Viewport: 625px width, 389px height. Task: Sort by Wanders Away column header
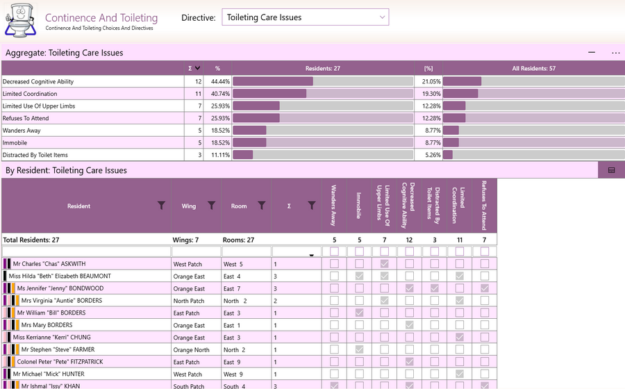pos(334,206)
